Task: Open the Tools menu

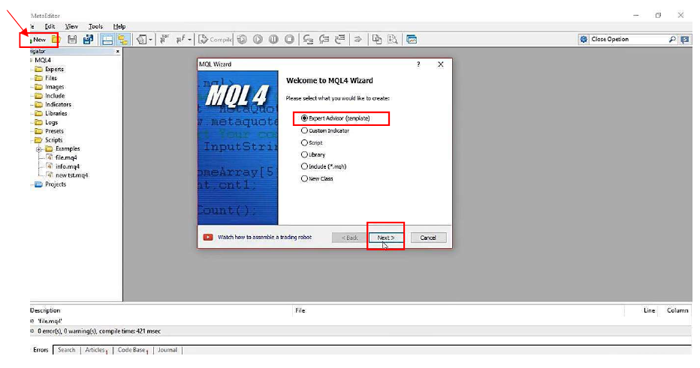Action: (x=95, y=26)
